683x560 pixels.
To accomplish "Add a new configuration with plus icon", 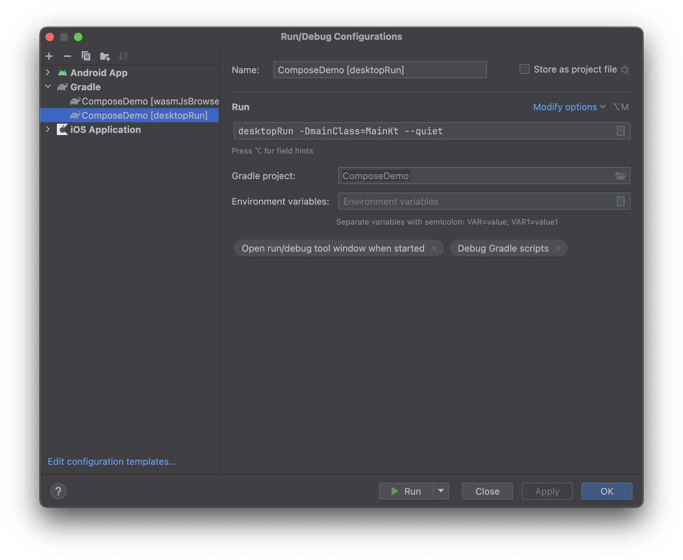I will point(49,56).
